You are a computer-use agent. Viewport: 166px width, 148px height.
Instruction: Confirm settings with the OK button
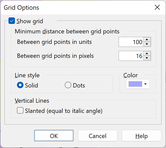coord(54,136)
